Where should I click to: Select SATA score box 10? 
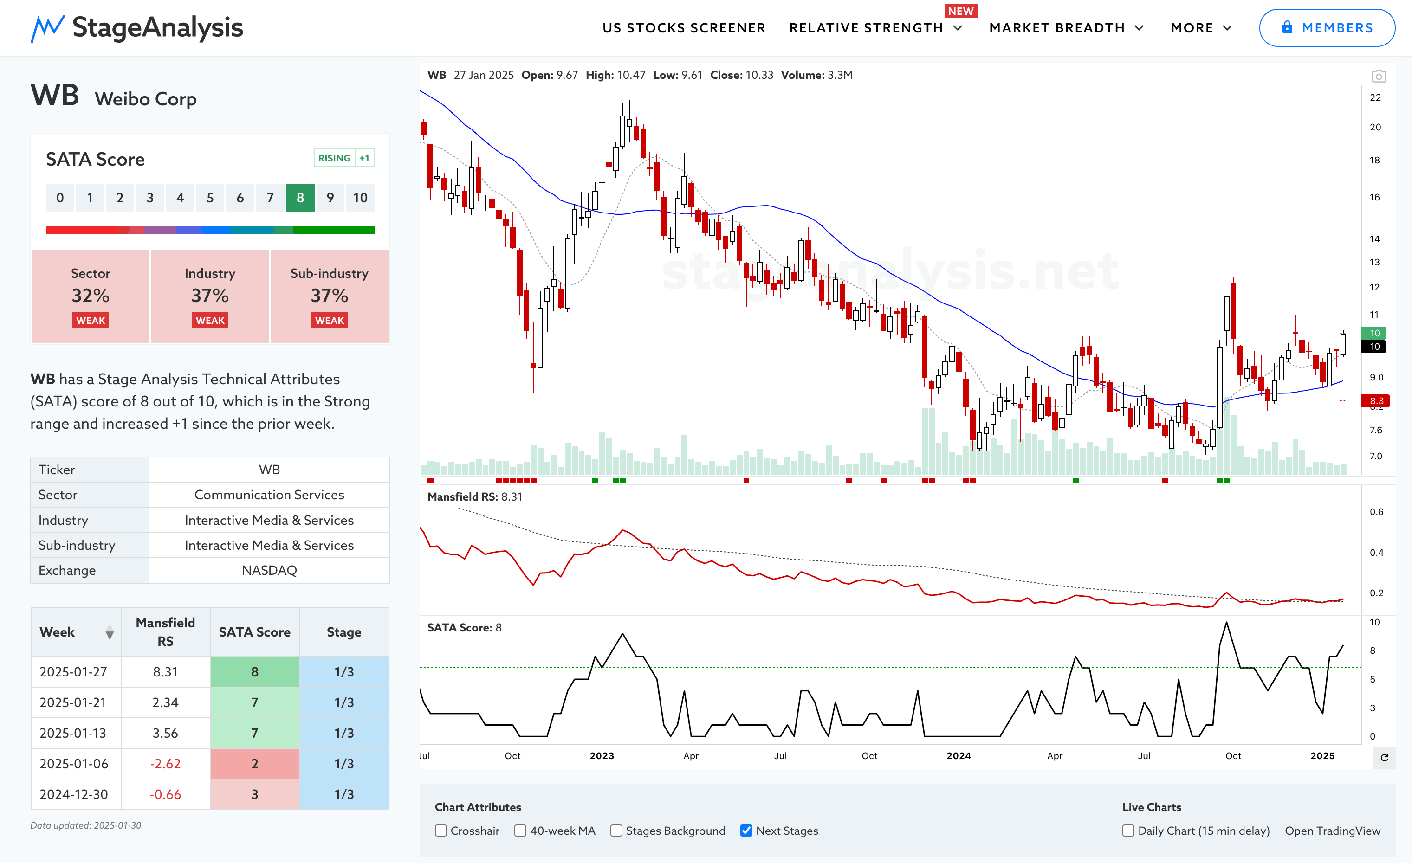point(360,198)
